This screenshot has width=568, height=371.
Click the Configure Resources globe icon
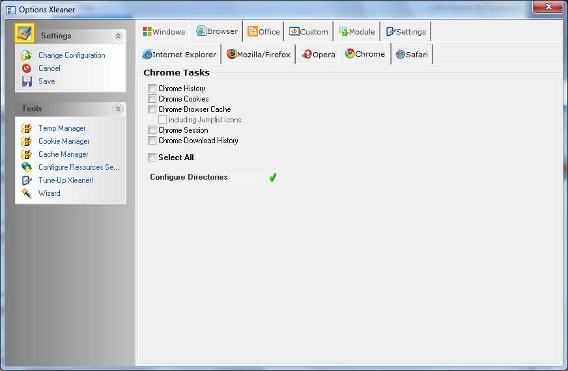[27, 167]
